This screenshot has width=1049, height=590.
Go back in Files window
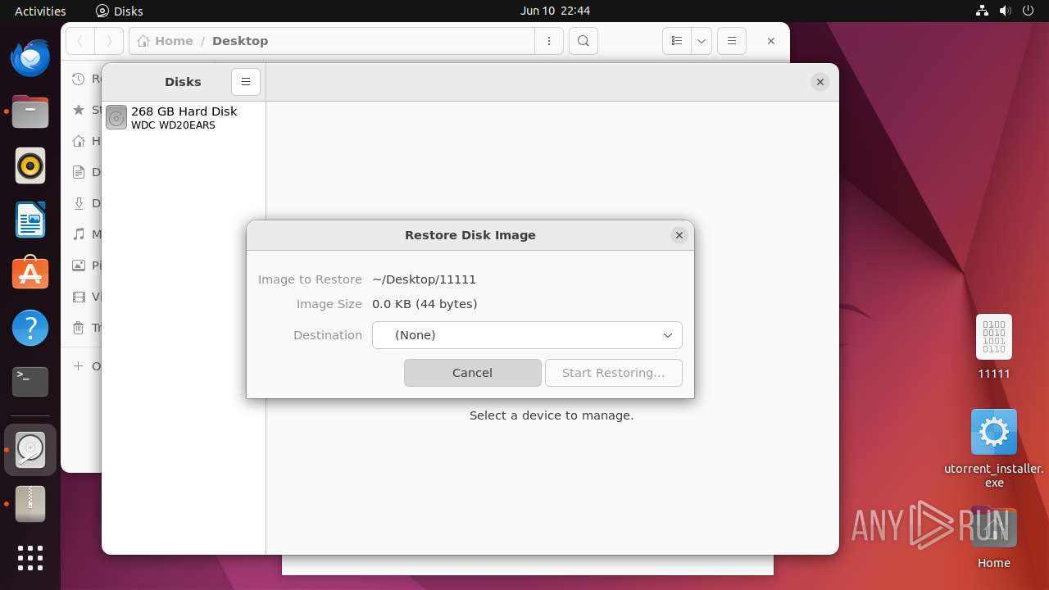tap(80, 41)
